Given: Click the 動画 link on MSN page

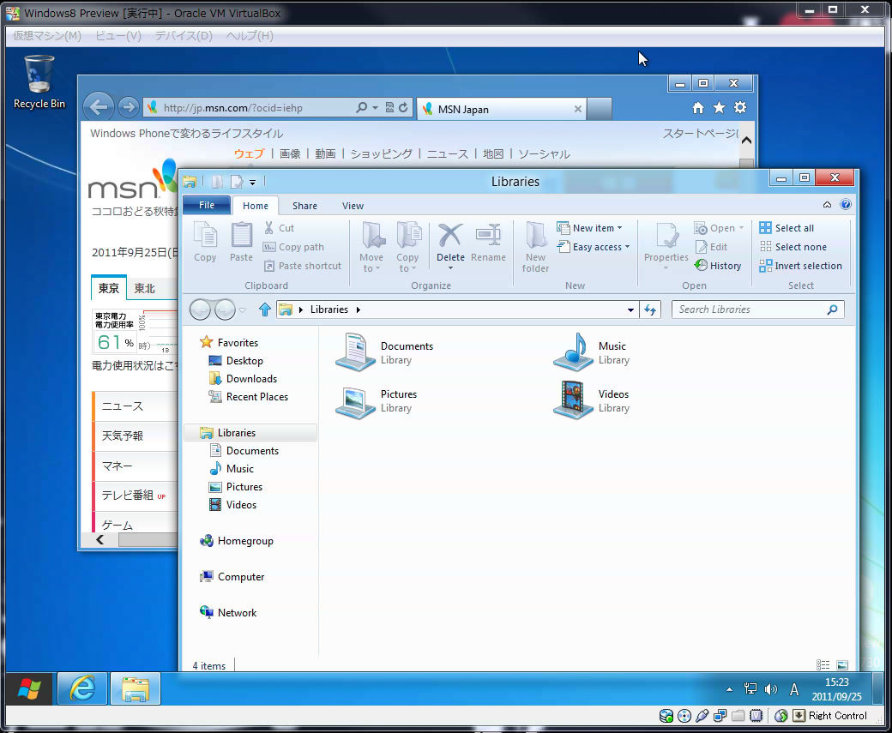Looking at the screenshot, I should coord(325,153).
